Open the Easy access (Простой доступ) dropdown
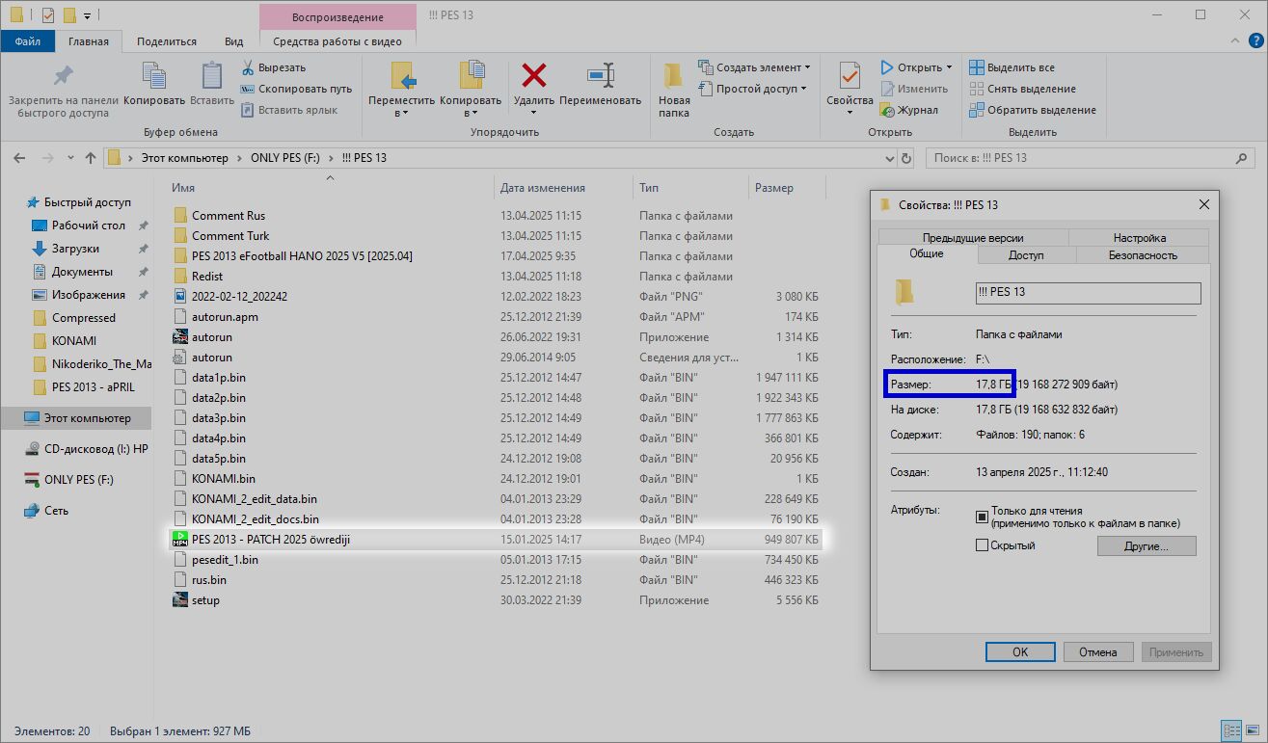Image resolution: width=1268 pixels, height=743 pixels. click(753, 89)
